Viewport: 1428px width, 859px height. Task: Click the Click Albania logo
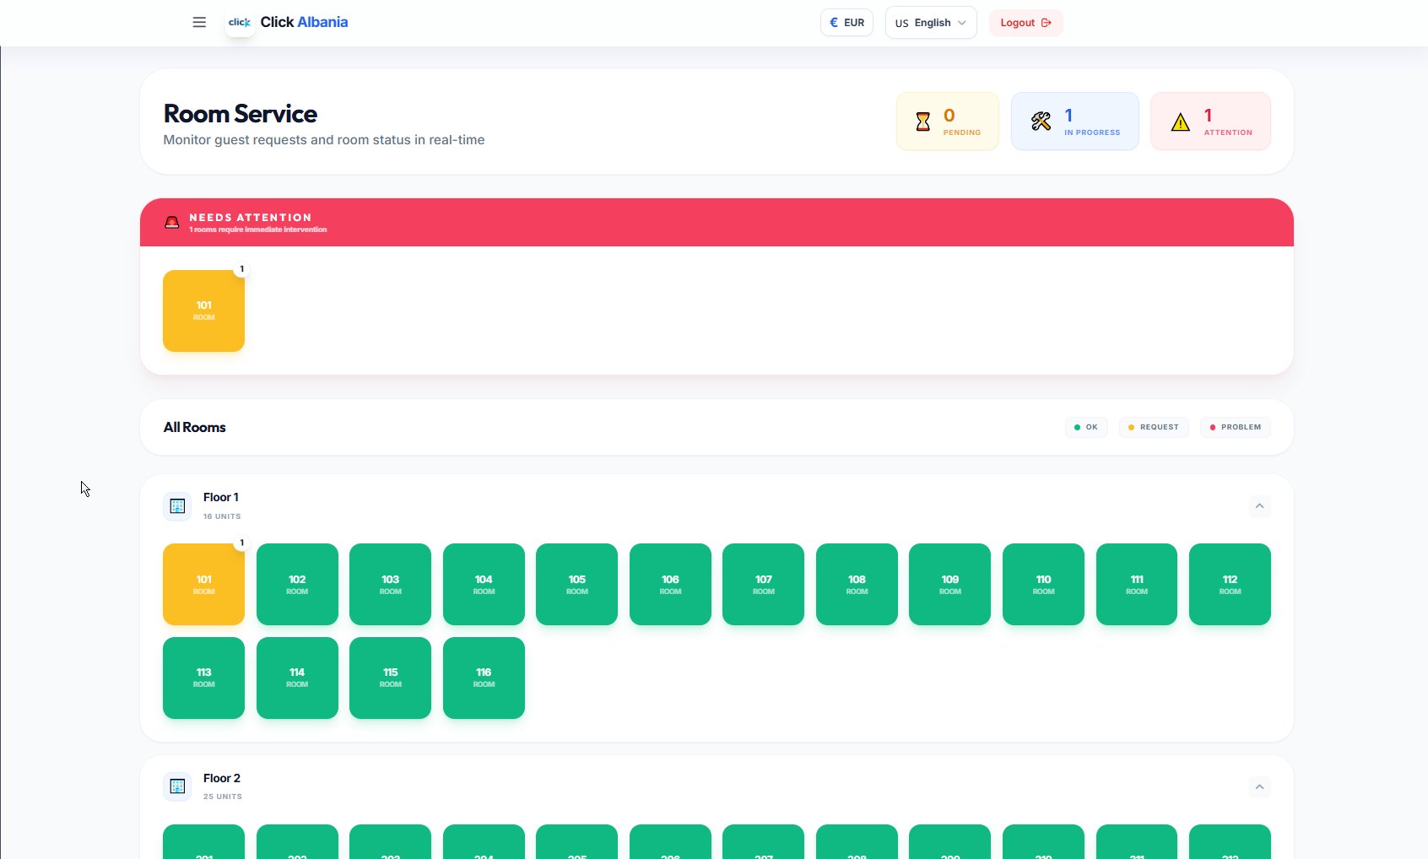point(287,23)
